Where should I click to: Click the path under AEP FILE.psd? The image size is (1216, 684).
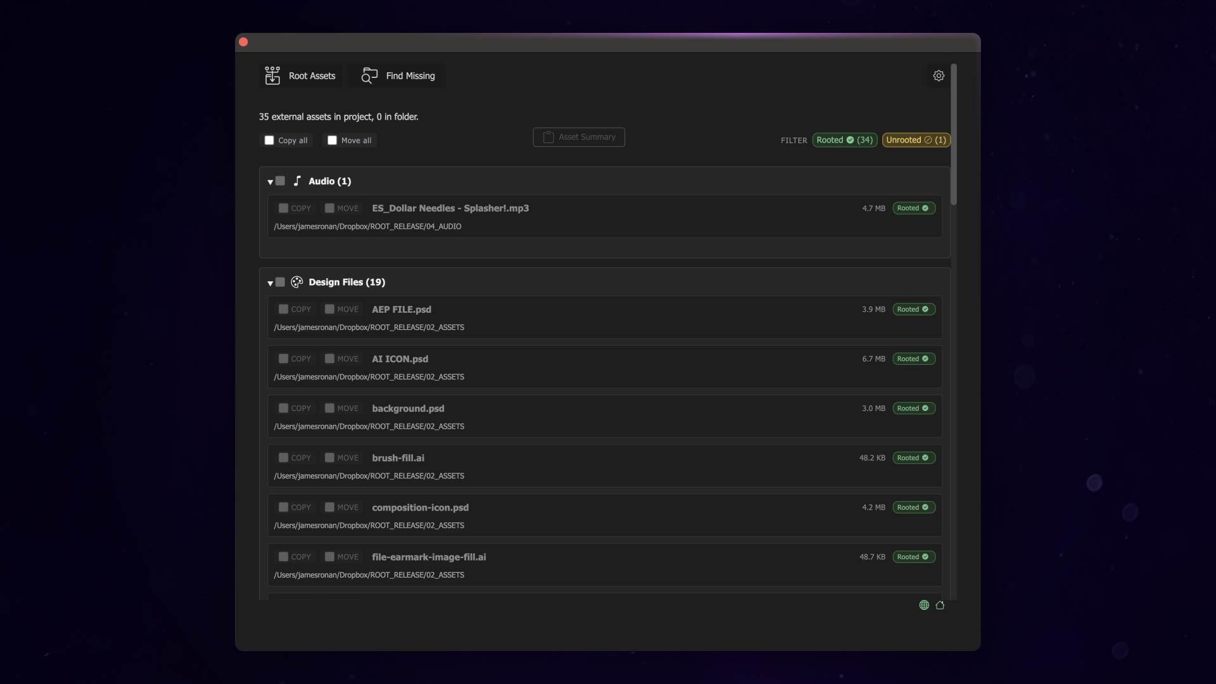coord(369,327)
